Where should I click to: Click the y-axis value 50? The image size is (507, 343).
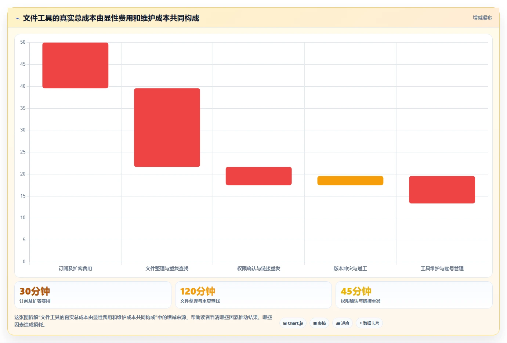coord(23,42)
